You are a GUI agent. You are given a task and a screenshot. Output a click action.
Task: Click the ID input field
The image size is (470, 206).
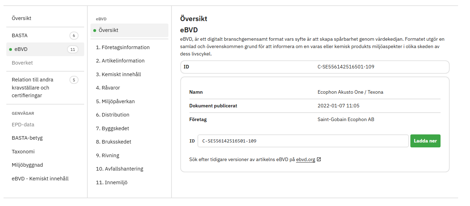(303, 141)
